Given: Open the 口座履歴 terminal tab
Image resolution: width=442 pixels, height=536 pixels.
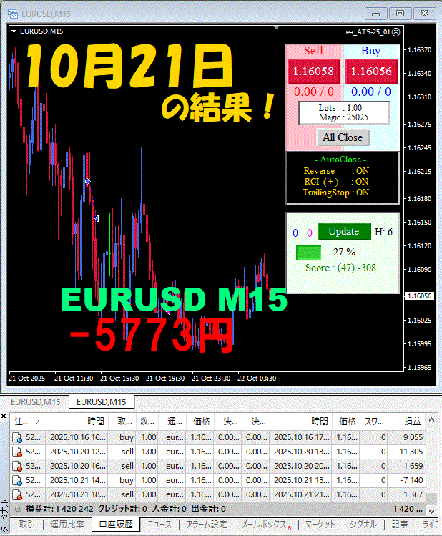Looking at the screenshot, I should click(x=115, y=525).
